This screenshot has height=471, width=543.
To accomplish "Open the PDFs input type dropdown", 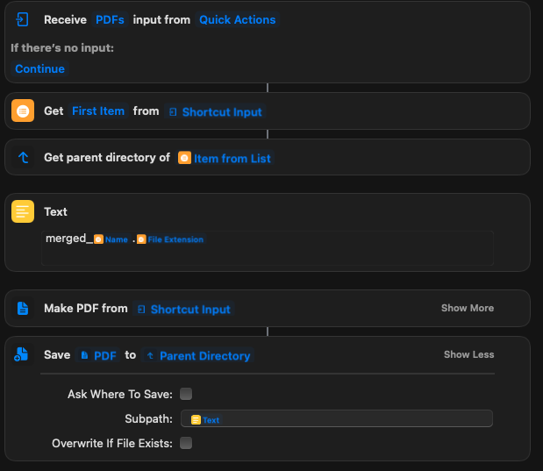I will [x=111, y=19].
